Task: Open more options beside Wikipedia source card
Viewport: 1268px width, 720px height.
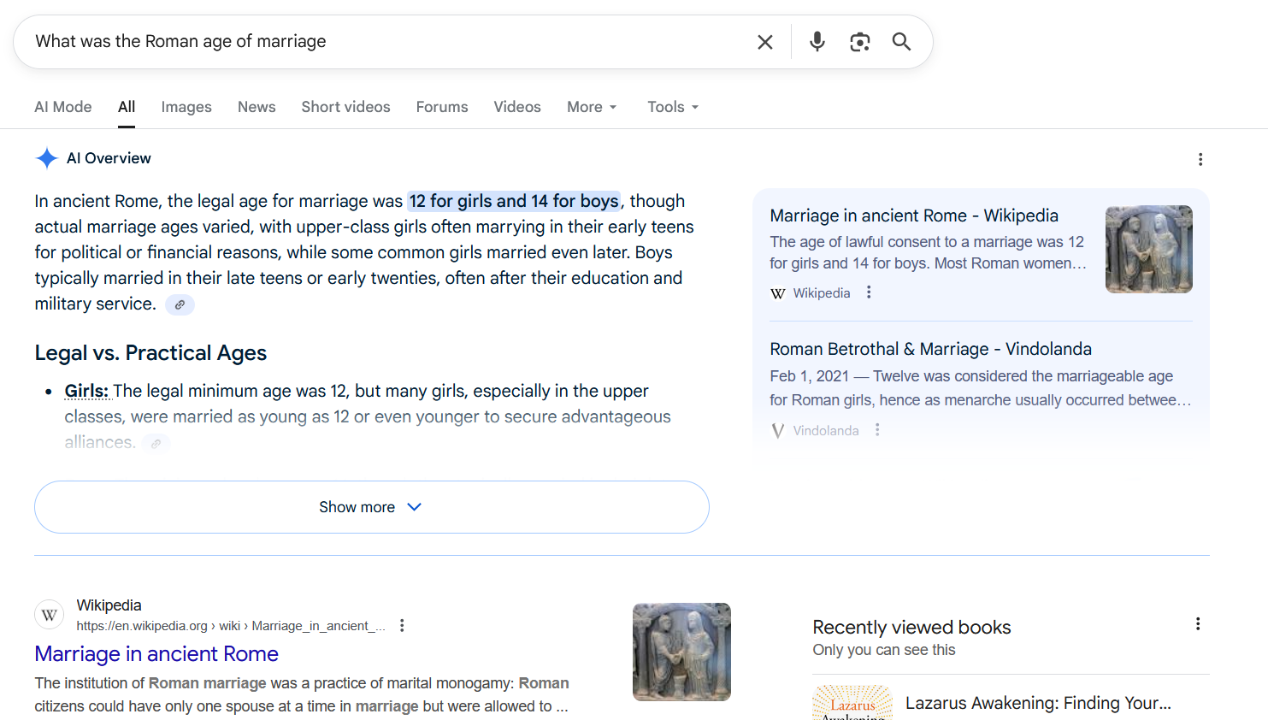Action: tap(869, 292)
